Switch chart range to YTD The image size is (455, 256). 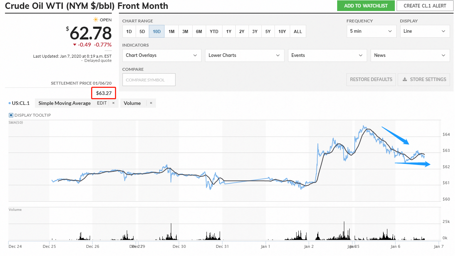[x=214, y=31]
